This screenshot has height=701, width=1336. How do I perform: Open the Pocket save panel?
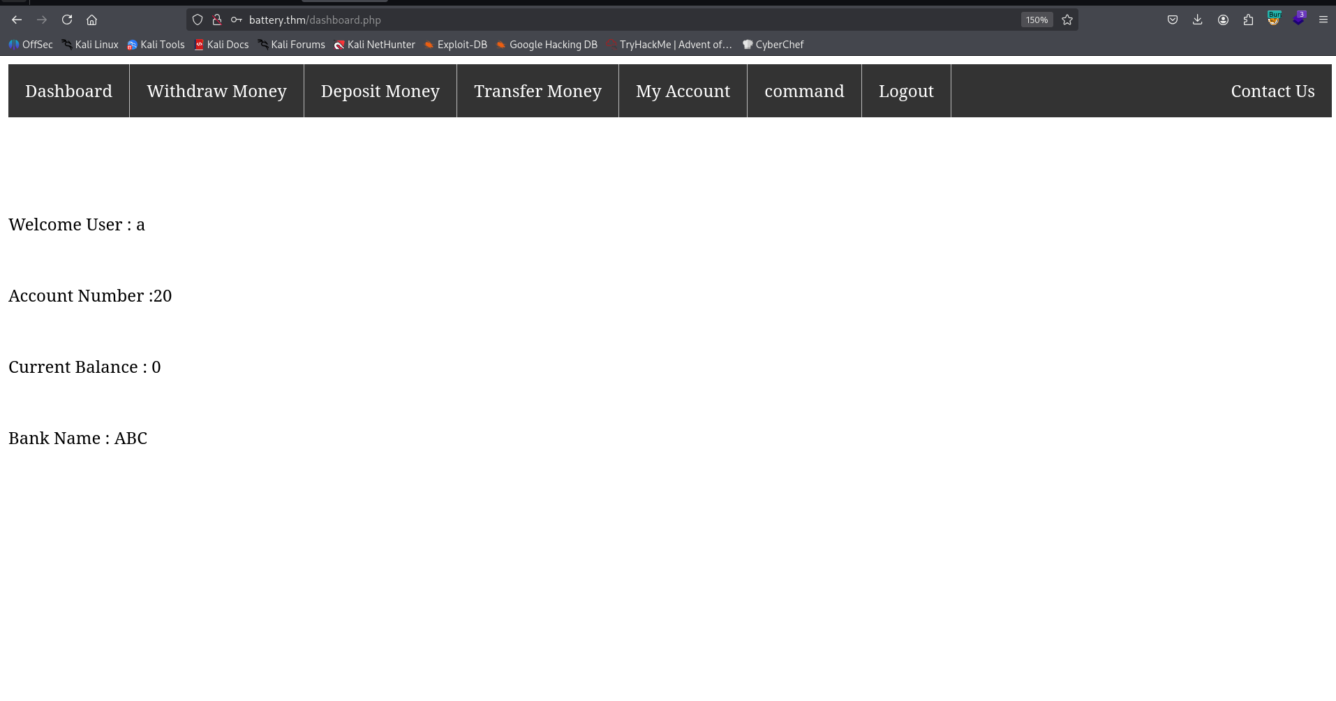point(1173,20)
